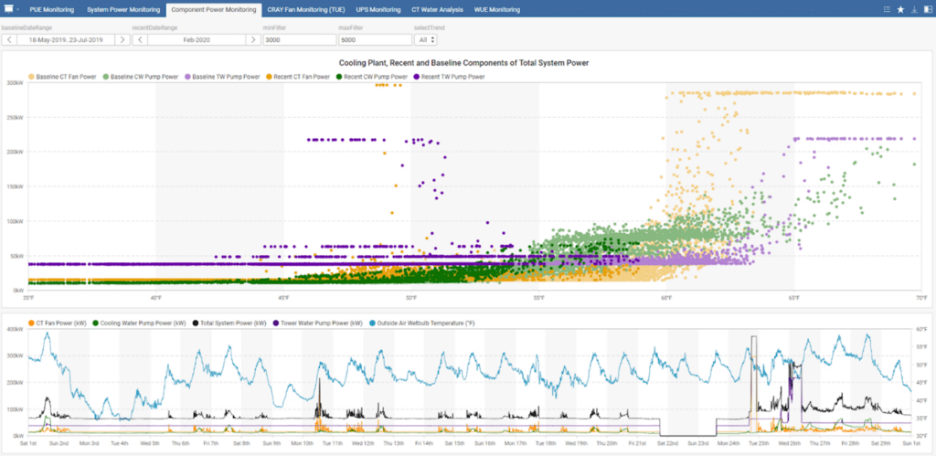Click the 45°F x-axis label
The height and width of the screenshot is (456, 936).
tap(283, 297)
